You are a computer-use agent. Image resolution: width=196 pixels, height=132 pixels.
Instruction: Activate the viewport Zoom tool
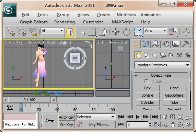[x=165, y=117]
